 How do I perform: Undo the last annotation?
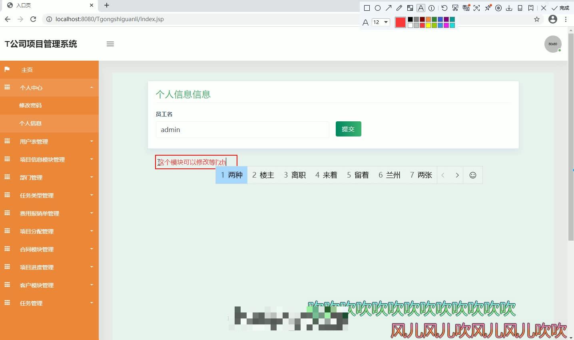coord(444,8)
